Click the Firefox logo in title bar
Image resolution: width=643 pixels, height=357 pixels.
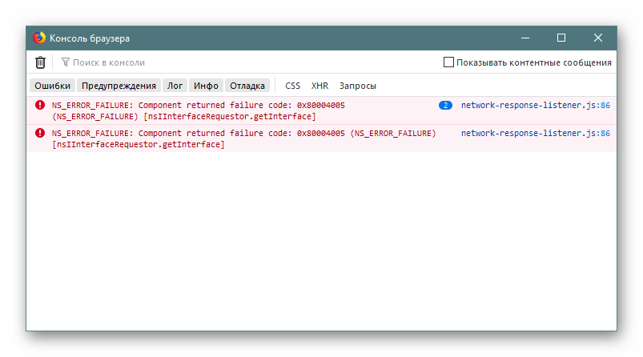(x=39, y=38)
